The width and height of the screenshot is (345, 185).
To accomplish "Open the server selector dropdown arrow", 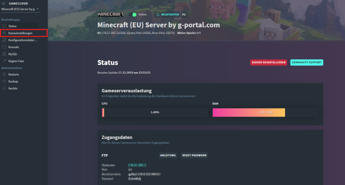I will (x=38, y=9).
